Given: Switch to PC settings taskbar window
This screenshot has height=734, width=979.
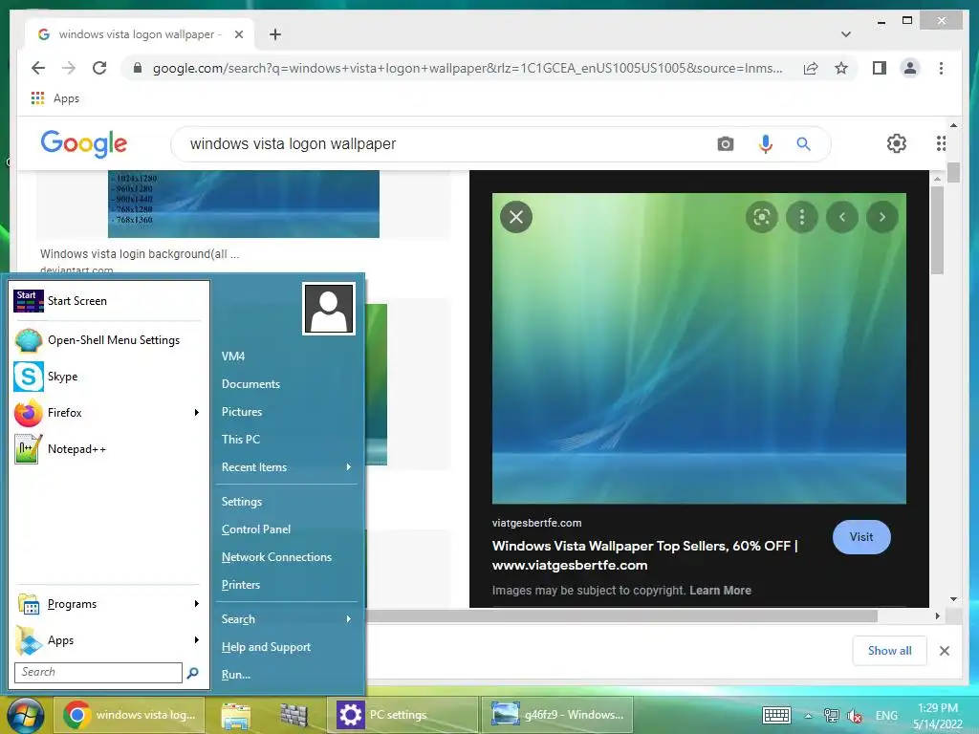Looking at the screenshot, I should (402, 715).
